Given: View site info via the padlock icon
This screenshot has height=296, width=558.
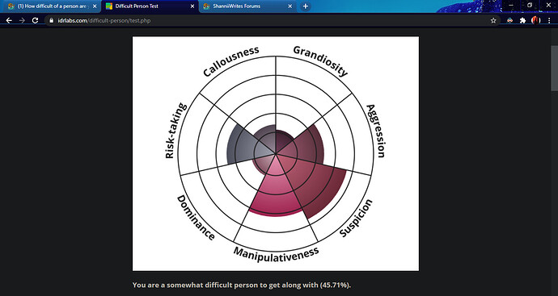Looking at the screenshot, I should (52, 21).
